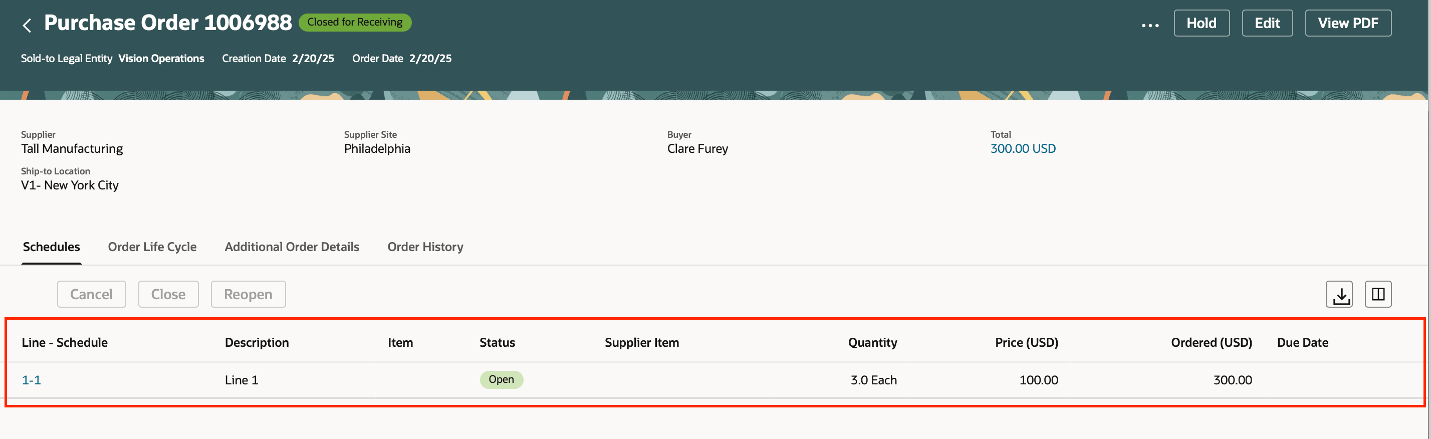Open the more actions ellipsis menu
Screen dimensions: 1431x439
coord(1150,25)
